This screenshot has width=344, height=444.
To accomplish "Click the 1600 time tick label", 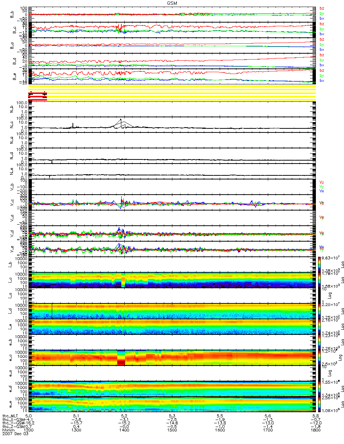I will click(x=220, y=431).
